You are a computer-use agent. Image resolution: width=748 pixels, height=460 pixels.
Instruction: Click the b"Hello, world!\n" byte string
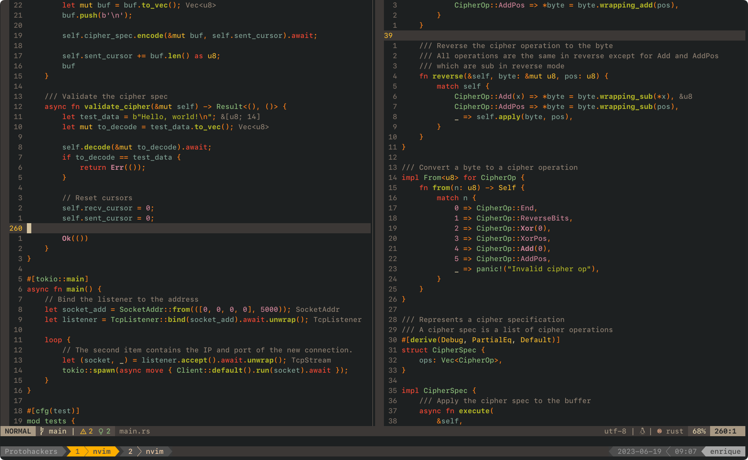(172, 117)
